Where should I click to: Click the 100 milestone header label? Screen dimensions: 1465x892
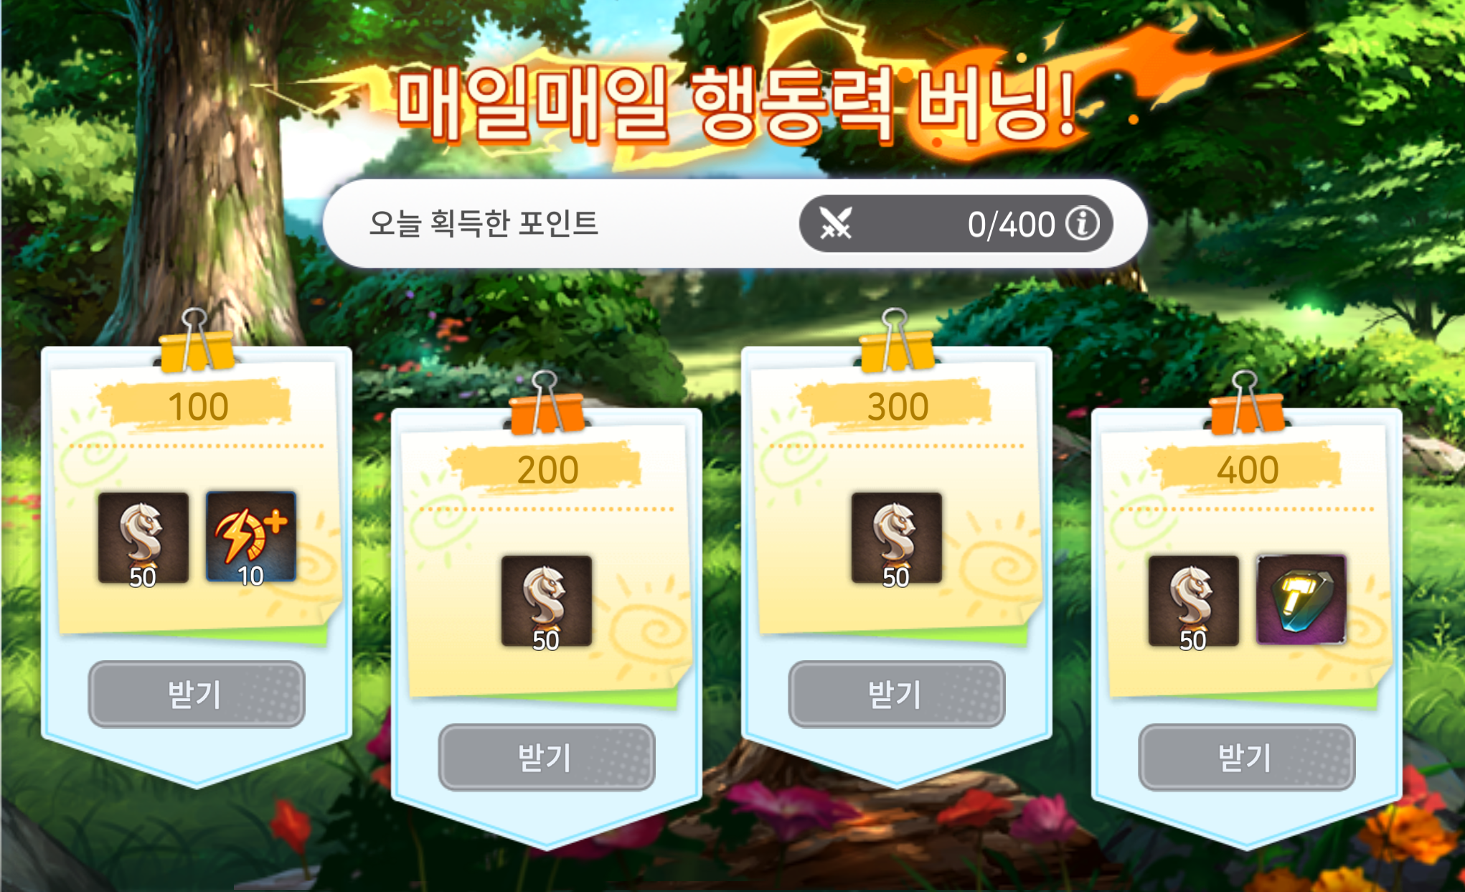coord(198,407)
